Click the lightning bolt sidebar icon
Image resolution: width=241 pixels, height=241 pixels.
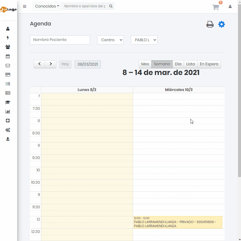(8, 38)
